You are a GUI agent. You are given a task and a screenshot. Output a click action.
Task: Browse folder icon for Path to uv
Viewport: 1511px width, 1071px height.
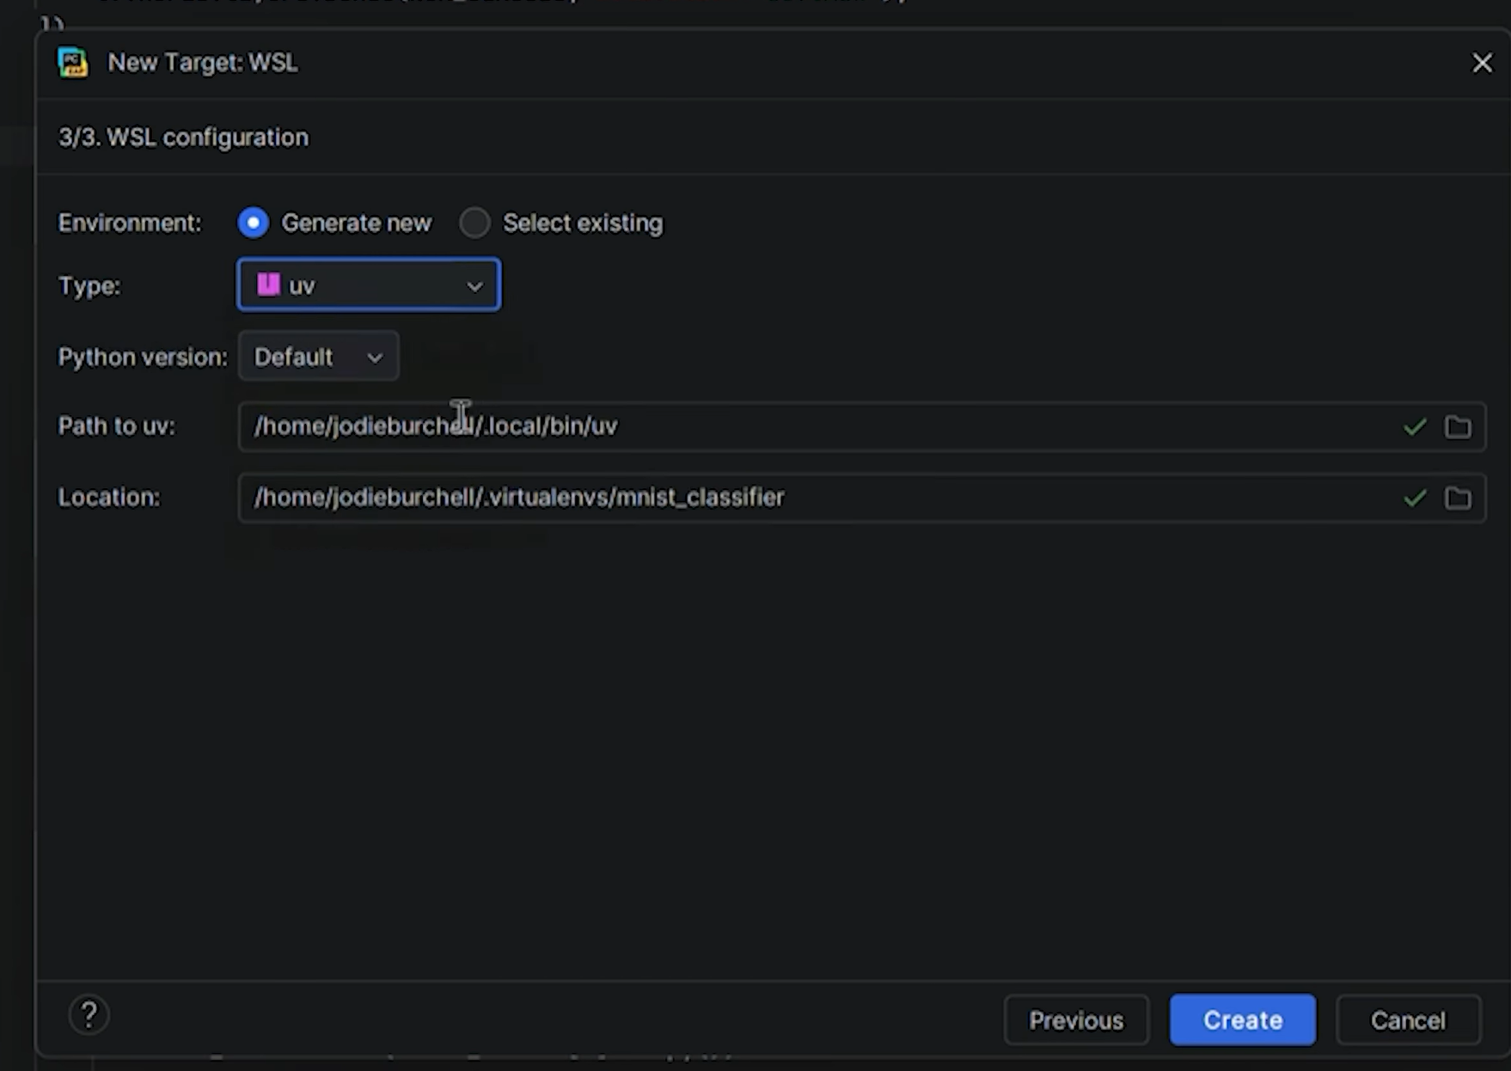[1458, 426]
